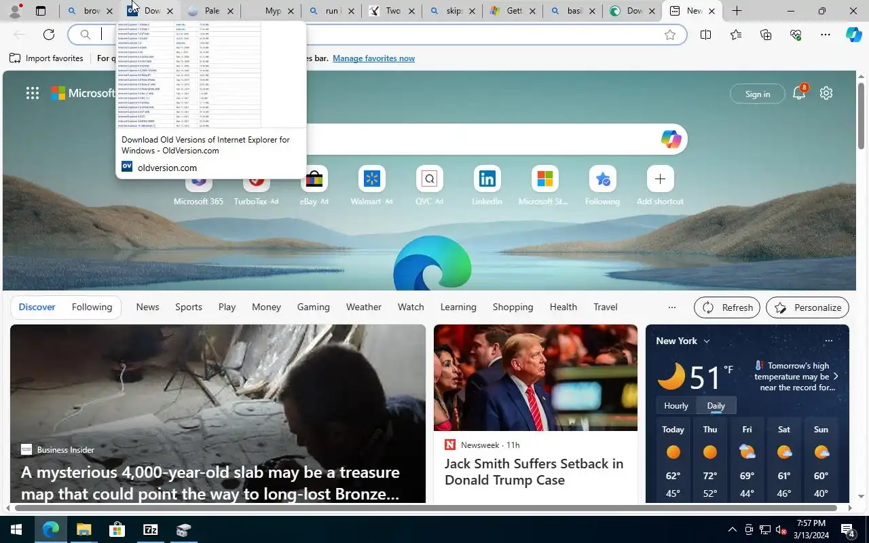Open the News category
Image resolution: width=869 pixels, height=543 pixels.
(147, 307)
